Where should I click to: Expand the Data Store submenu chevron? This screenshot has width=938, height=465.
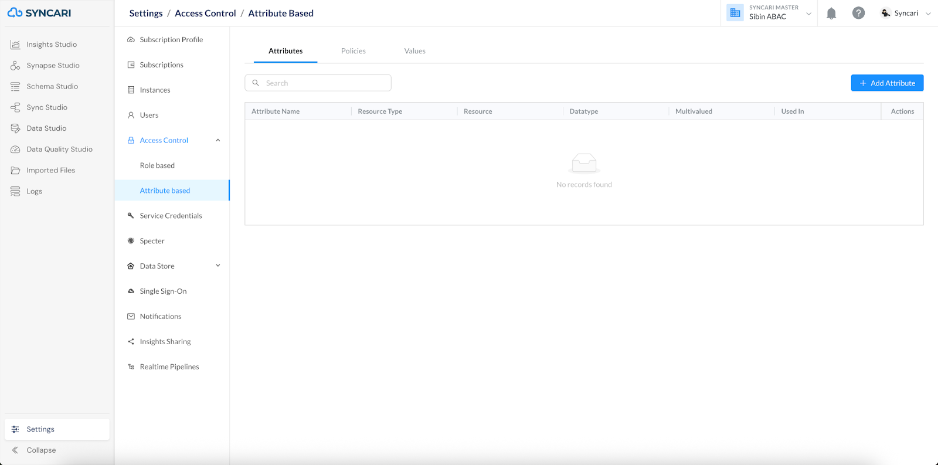point(218,266)
